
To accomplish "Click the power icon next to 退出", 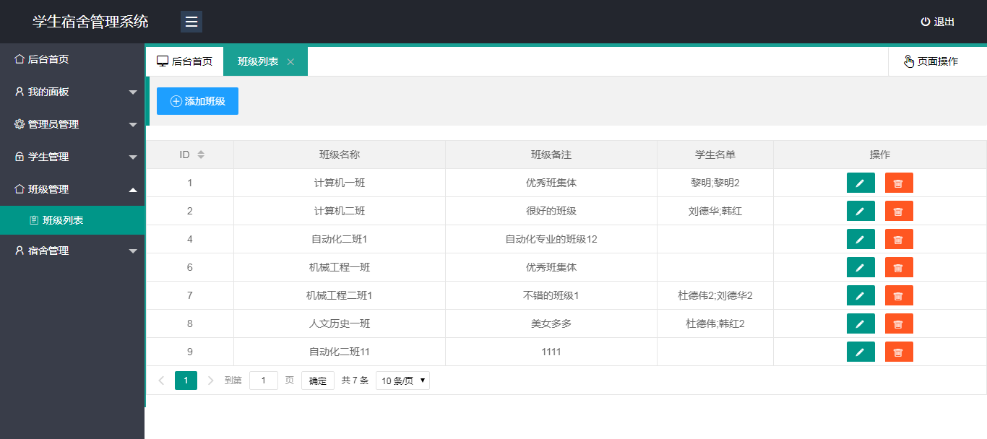I will tap(926, 22).
